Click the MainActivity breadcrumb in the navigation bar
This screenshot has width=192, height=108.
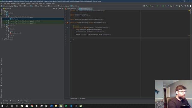pos(75,6)
